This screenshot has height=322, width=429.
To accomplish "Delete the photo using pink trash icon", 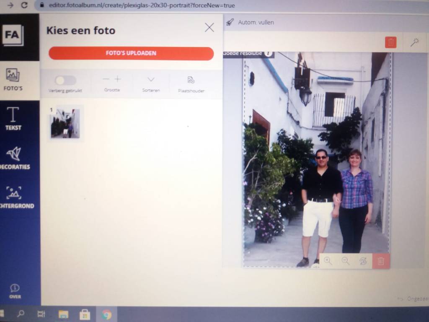I will (x=380, y=261).
